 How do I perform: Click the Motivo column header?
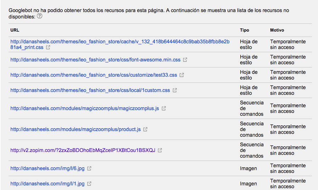click(277, 30)
